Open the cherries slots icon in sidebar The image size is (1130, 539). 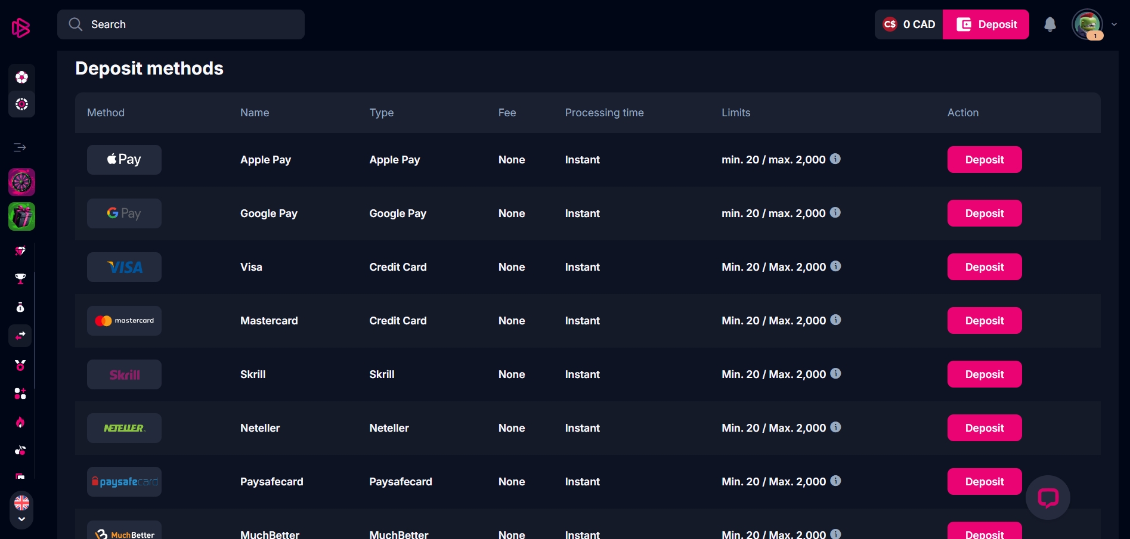coord(20,450)
